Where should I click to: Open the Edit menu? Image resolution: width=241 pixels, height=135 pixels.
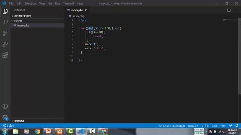(19, 3)
